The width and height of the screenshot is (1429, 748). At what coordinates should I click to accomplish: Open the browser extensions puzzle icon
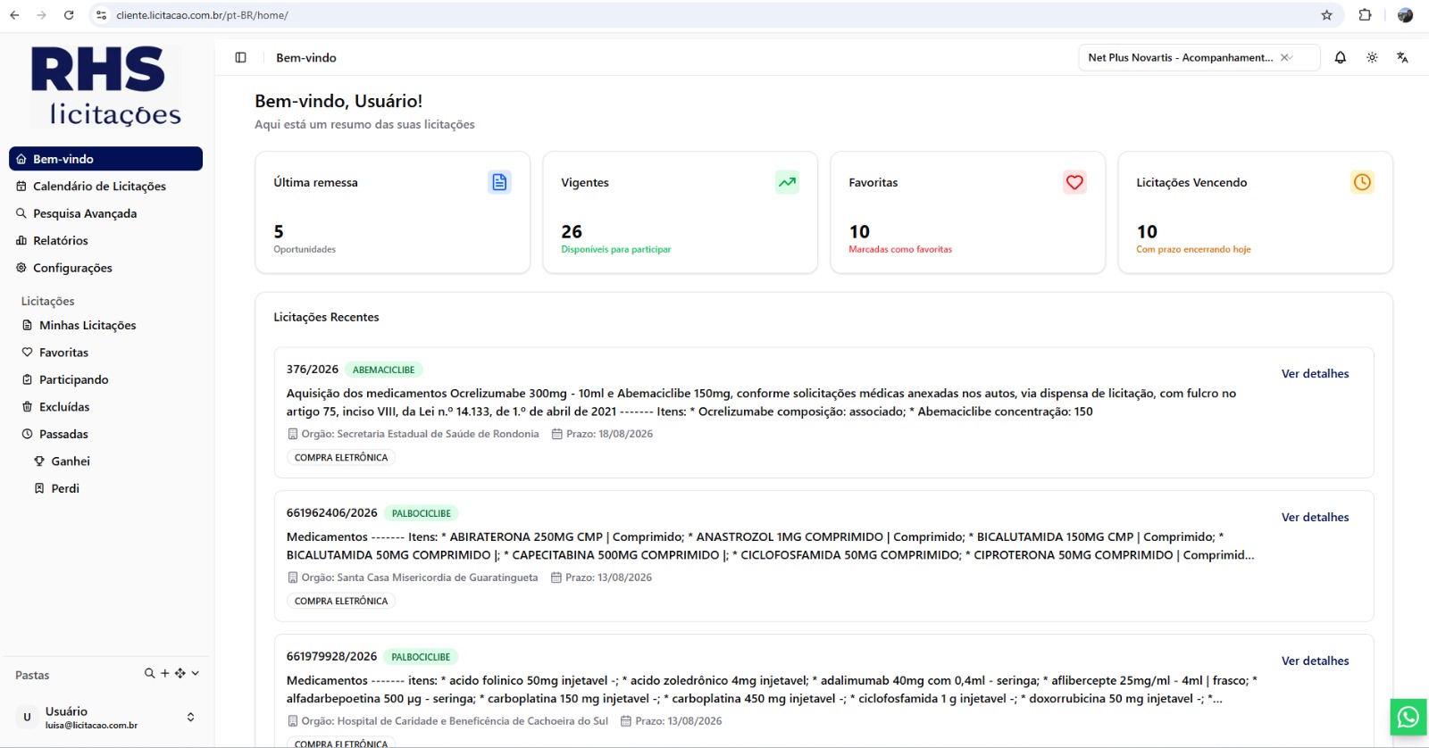pos(1365,15)
